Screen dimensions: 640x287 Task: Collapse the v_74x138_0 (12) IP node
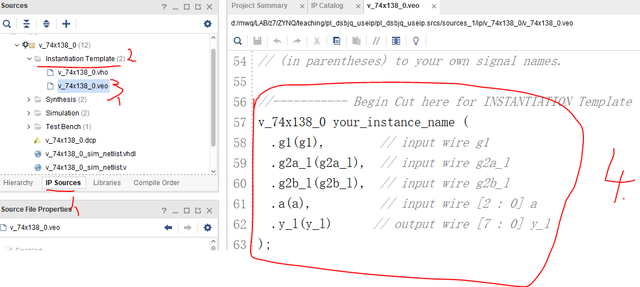pos(17,45)
